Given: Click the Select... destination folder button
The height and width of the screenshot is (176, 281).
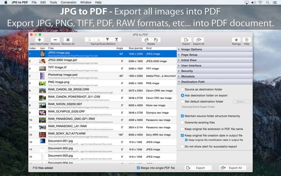Looking at the screenshot, I should coord(241,102).
